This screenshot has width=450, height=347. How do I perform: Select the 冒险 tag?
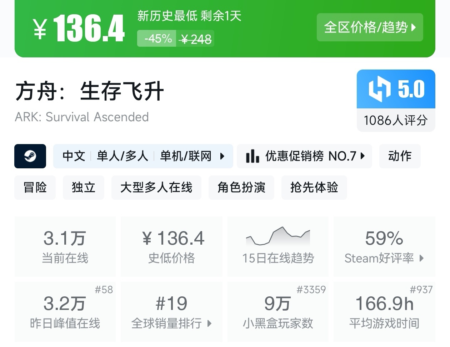coord(35,187)
